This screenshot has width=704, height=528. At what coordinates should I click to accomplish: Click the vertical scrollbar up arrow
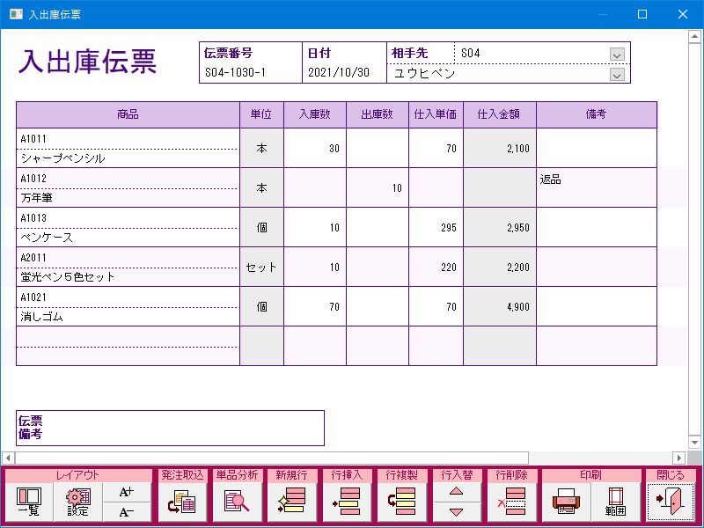coord(694,36)
